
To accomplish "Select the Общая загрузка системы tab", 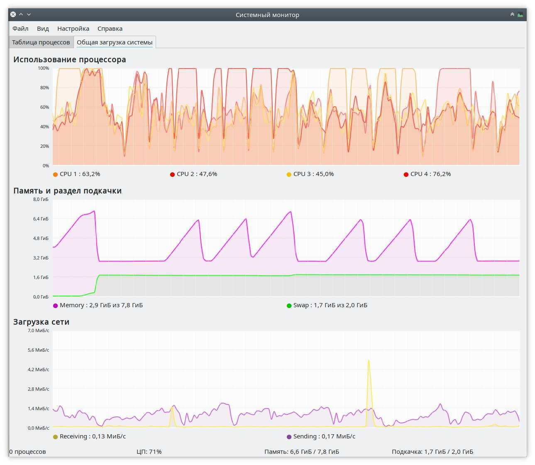I will coord(115,42).
